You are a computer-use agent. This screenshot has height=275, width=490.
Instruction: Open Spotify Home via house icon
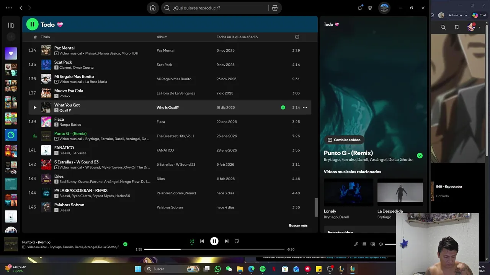tap(153, 8)
